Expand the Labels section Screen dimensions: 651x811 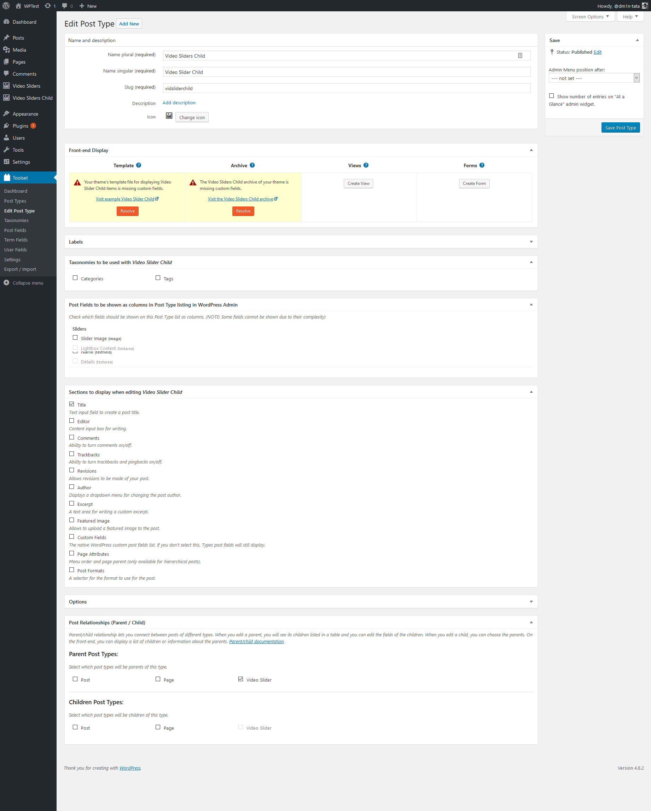[531, 242]
